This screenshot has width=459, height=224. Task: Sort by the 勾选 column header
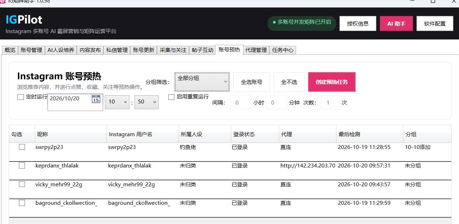pyautogui.click(x=22, y=134)
